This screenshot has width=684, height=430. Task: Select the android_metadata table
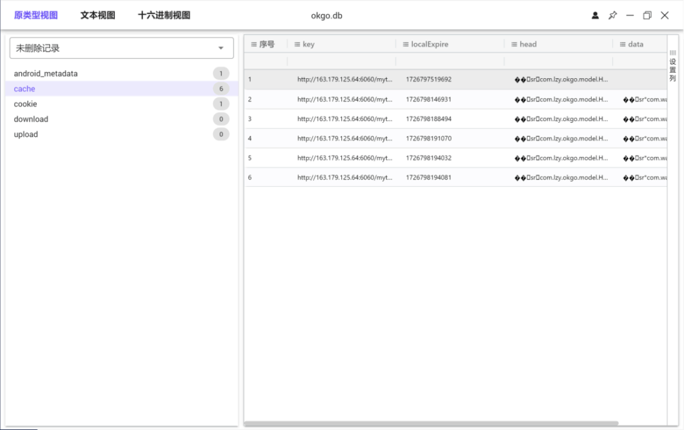click(x=45, y=73)
